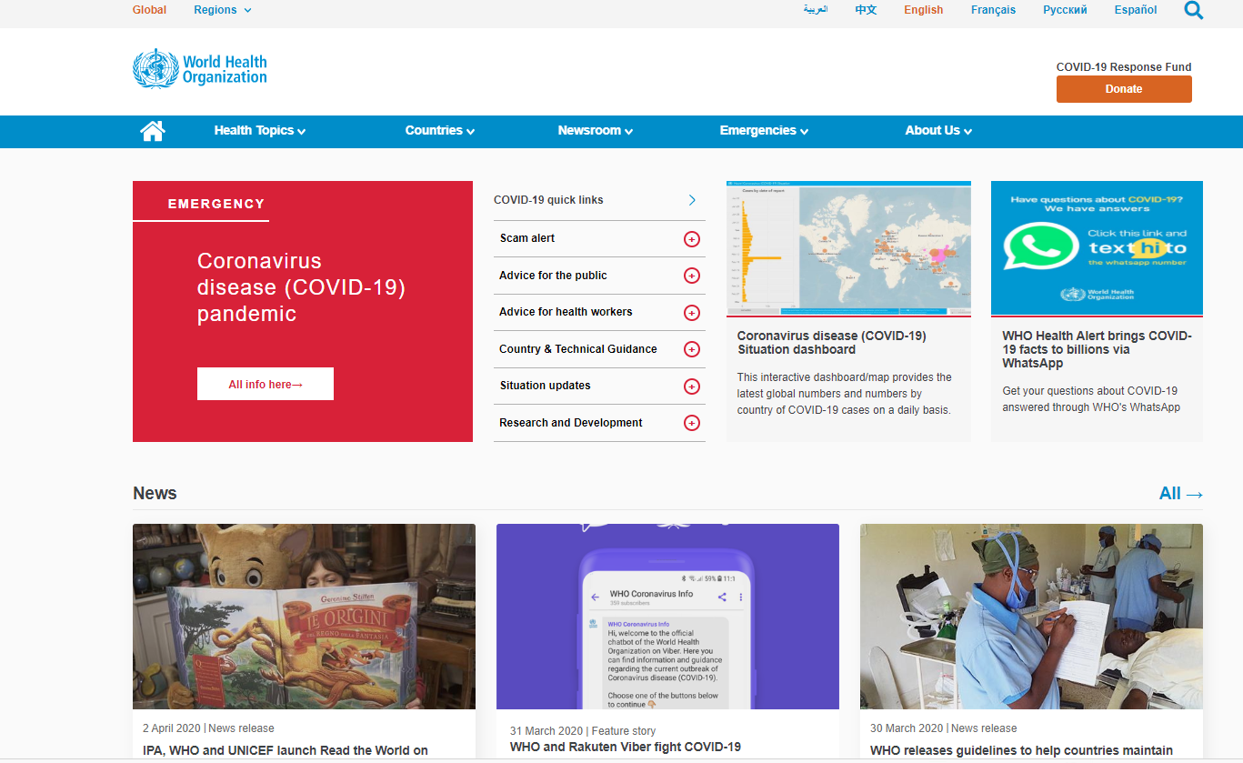Click the EMERGENCY label

point(216,204)
